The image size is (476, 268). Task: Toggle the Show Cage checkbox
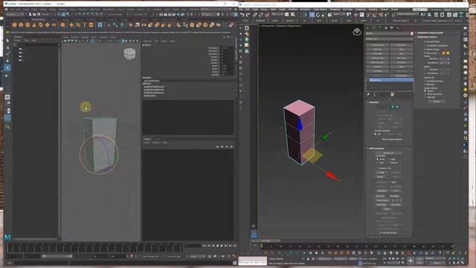(425, 53)
